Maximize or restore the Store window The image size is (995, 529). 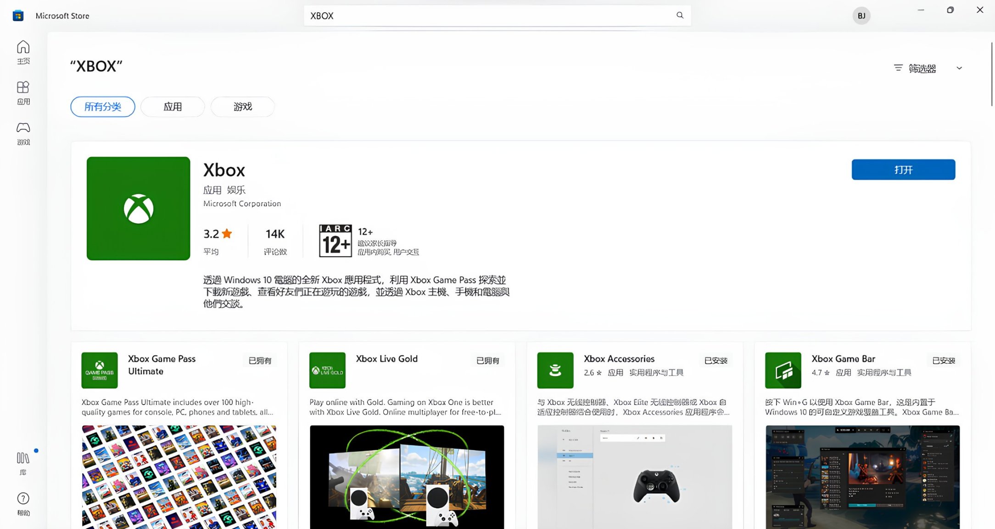(x=950, y=10)
